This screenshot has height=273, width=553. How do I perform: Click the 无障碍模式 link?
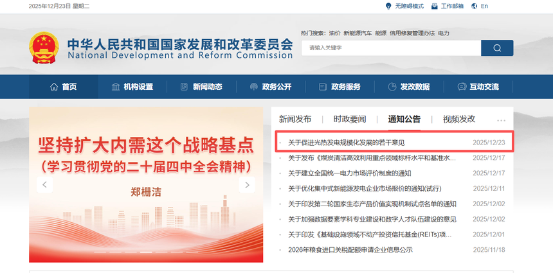click(409, 6)
